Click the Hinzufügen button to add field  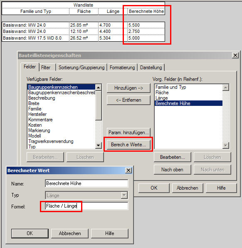pyautogui.click(x=128, y=88)
